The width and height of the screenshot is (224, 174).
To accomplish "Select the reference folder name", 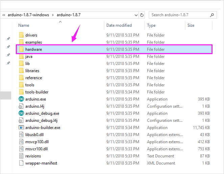I will pyautogui.click(x=33, y=78).
